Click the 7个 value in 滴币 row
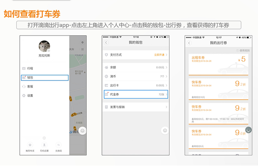The height and width of the screenshot is (167, 258). click(x=162, y=76)
